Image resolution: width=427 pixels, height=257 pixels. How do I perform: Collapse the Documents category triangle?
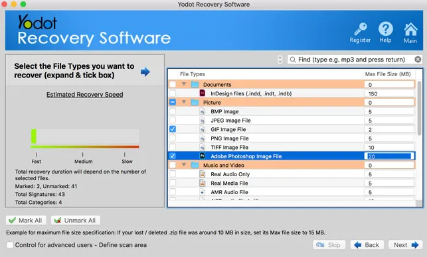(184, 84)
